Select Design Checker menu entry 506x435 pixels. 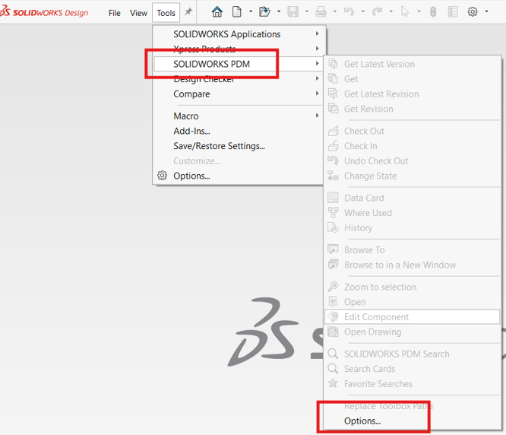[238, 79]
